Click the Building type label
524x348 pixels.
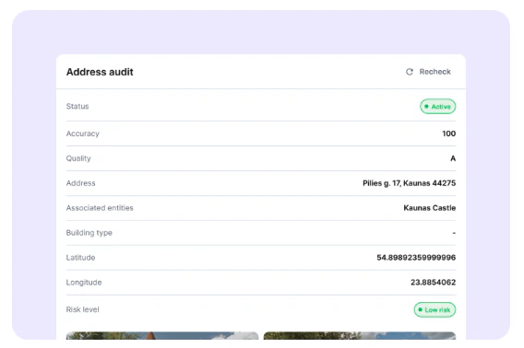click(89, 233)
